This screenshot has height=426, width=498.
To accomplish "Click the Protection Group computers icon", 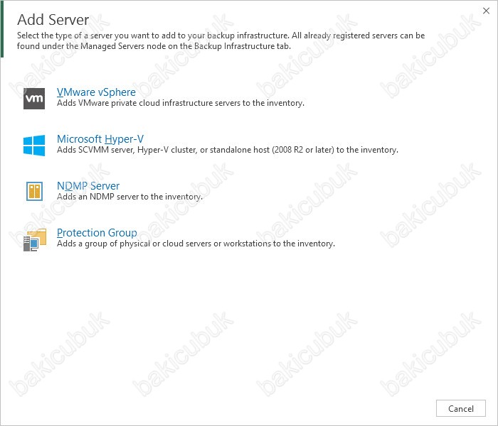I will click(35, 240).
